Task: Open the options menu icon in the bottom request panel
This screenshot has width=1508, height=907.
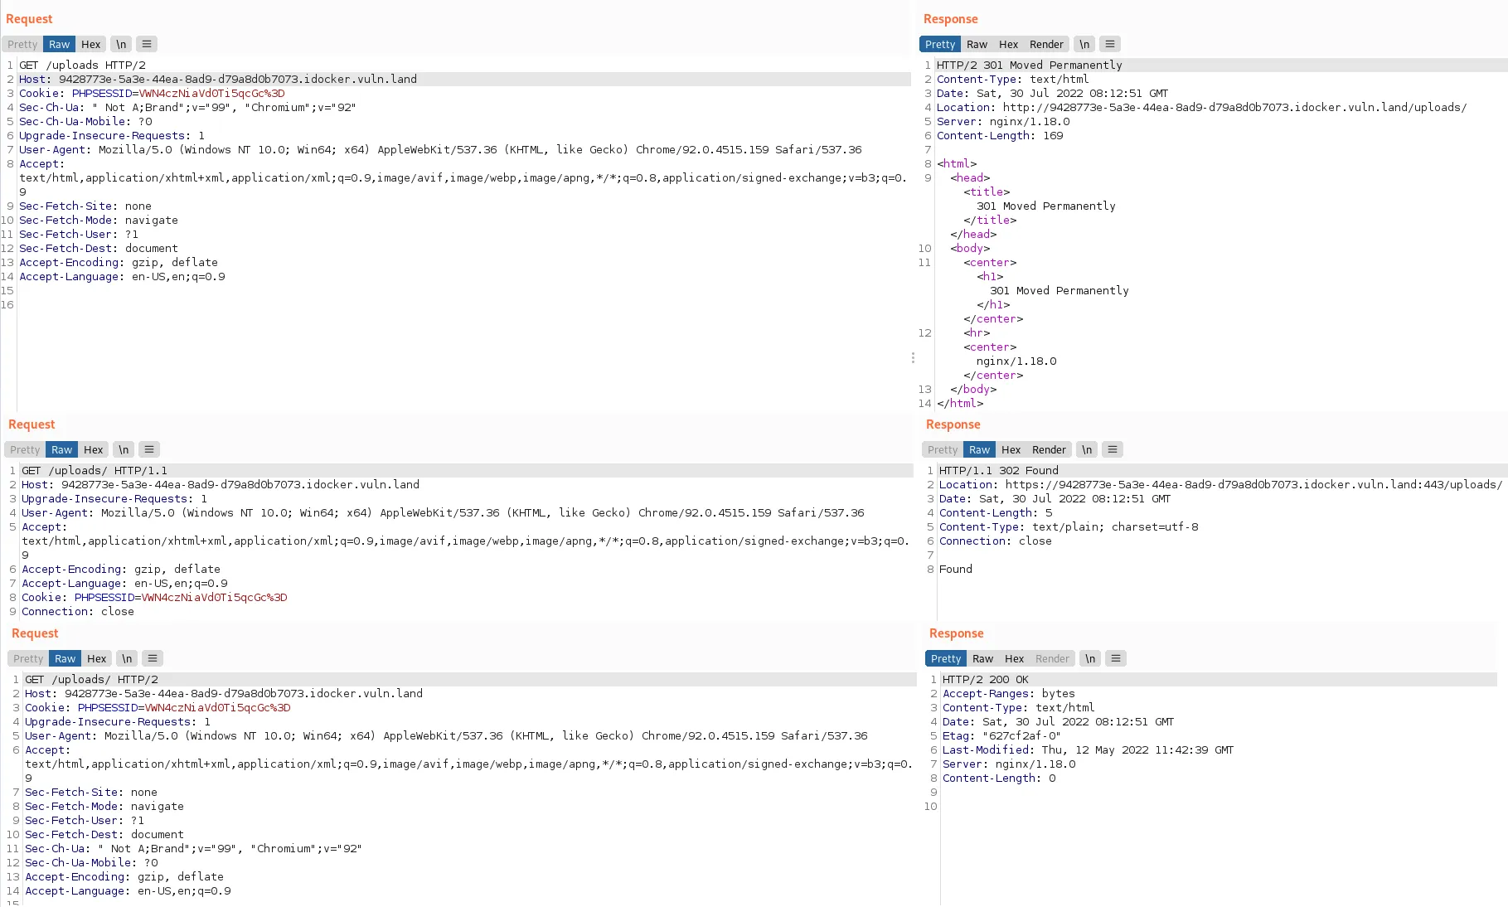Action: pyautogui.click(x=153, y=658)
